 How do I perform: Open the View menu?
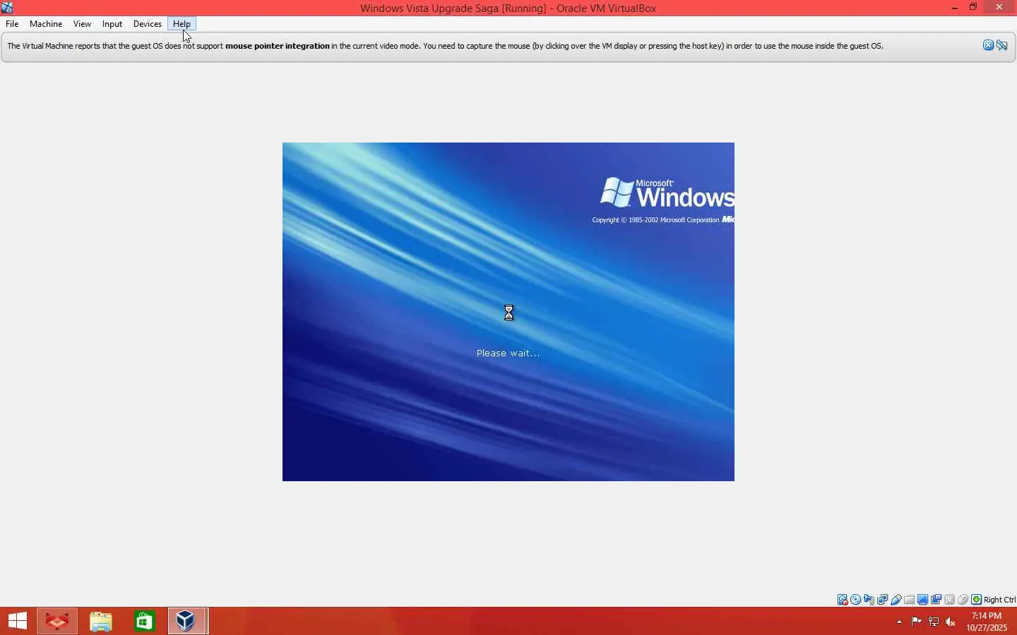[82, 24]
